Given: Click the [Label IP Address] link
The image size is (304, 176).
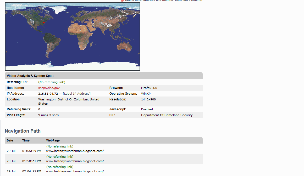Looking at the screenshot, I should (x=77, y=94).
